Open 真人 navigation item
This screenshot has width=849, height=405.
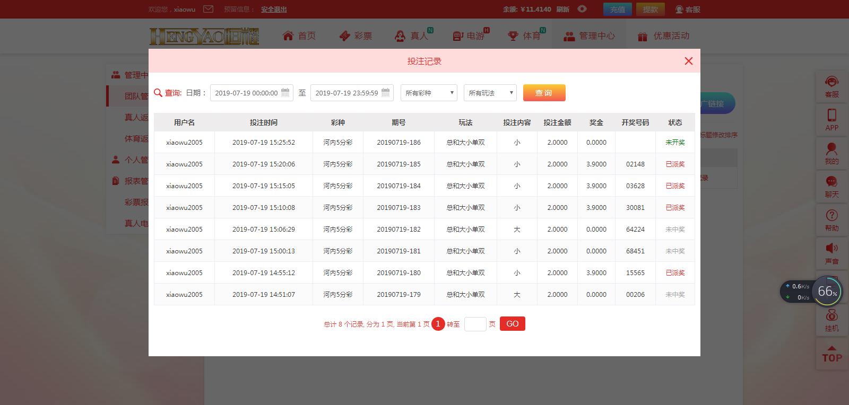click(x=412, y=36)
